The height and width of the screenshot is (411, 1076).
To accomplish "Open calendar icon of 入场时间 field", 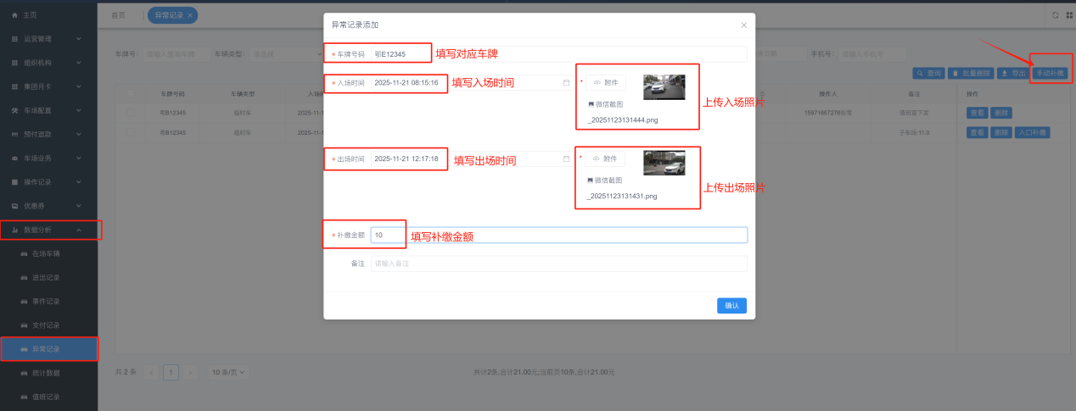I will 566,83.
